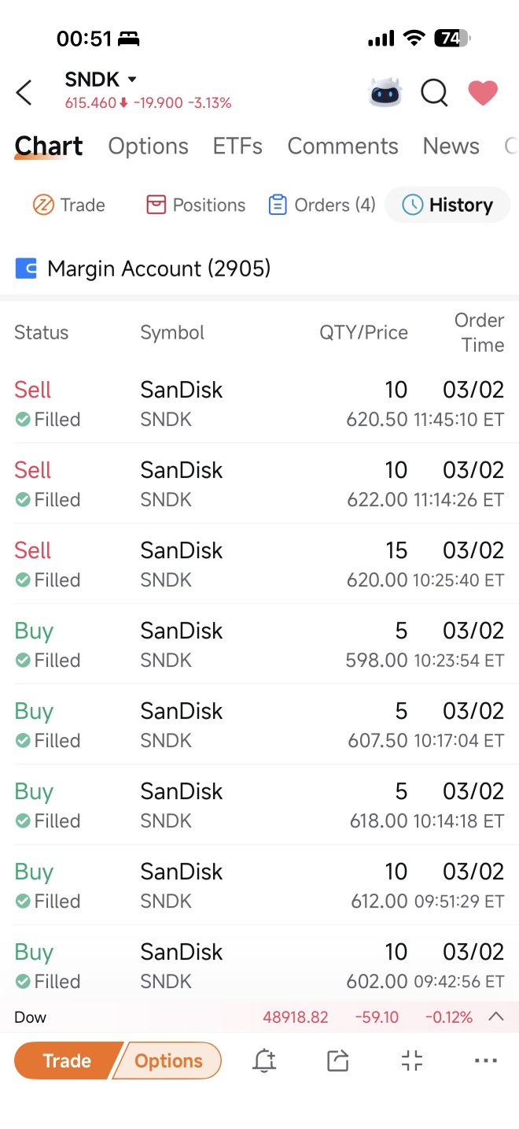Viewport: 519px width, 1129px height.
Task: Tap the orange Trade button at bottom
Action: tap(68, 1061)
